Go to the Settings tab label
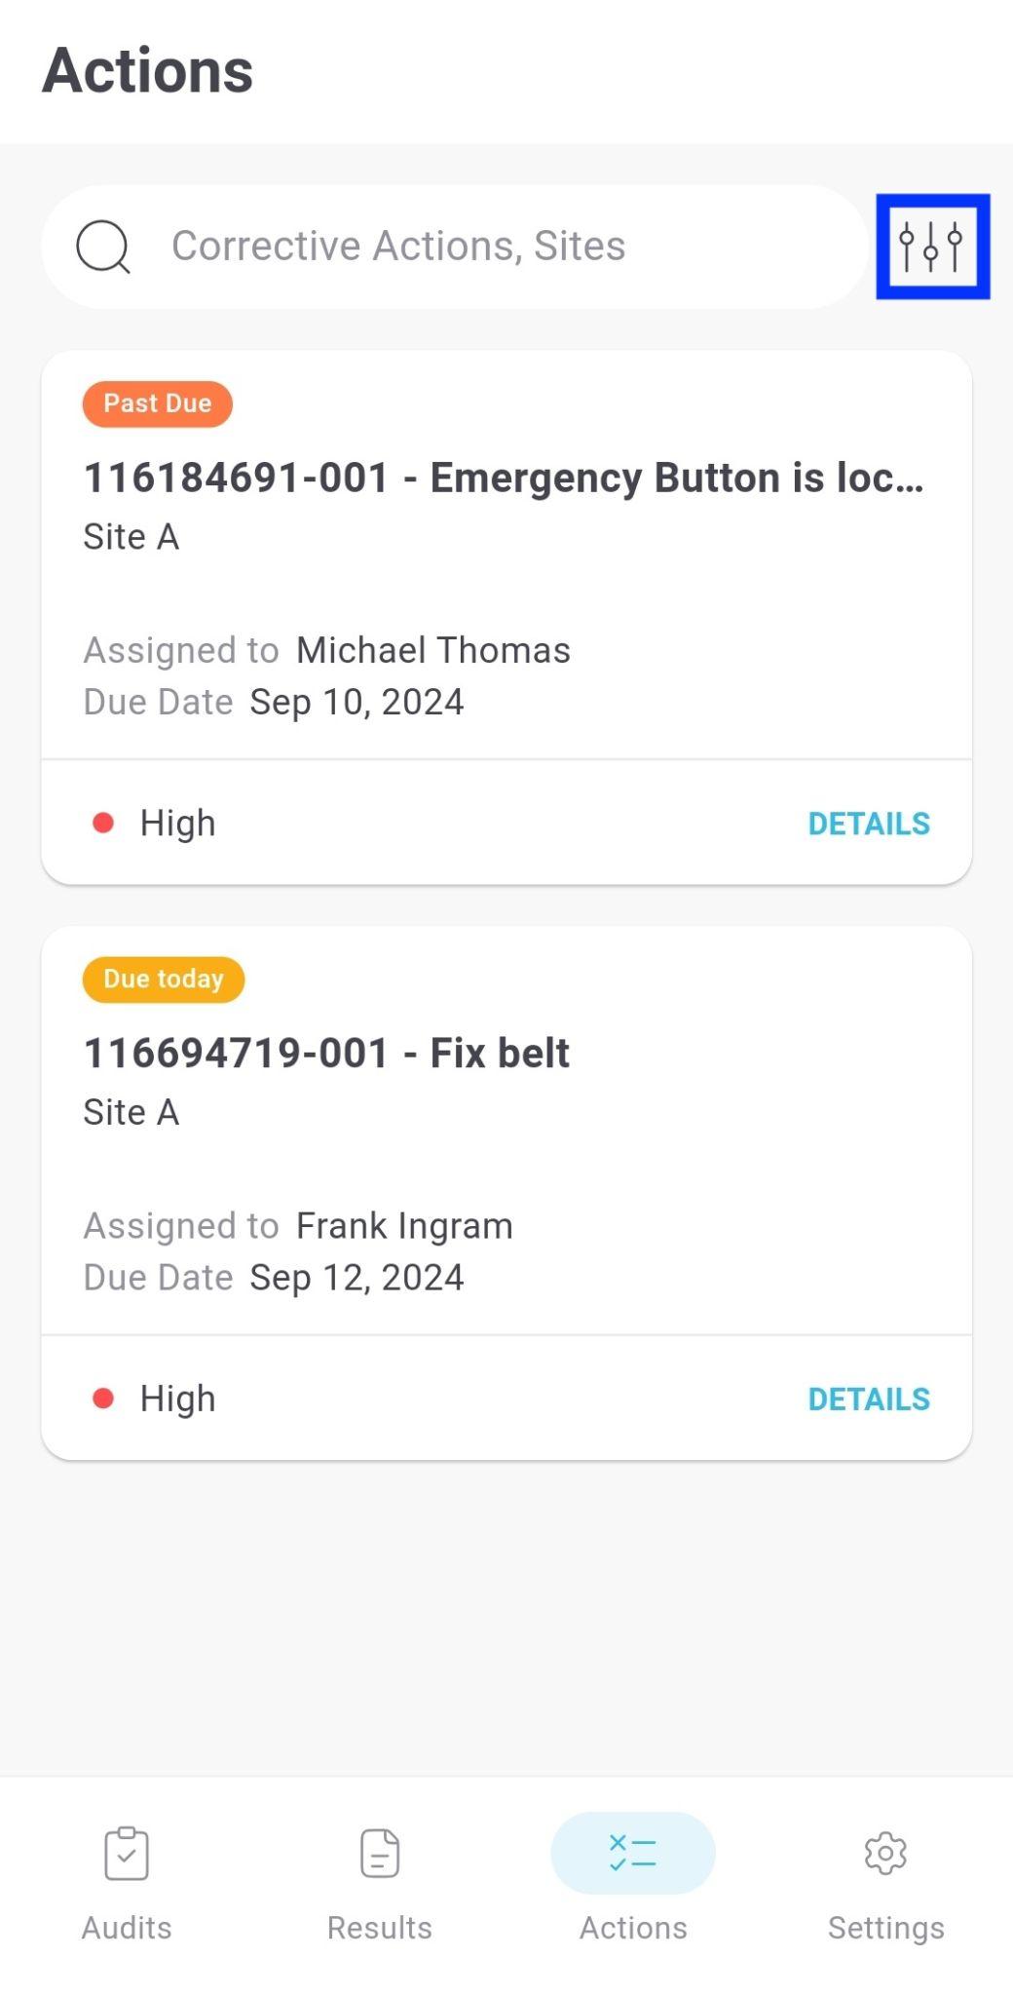 [886, 1928]
